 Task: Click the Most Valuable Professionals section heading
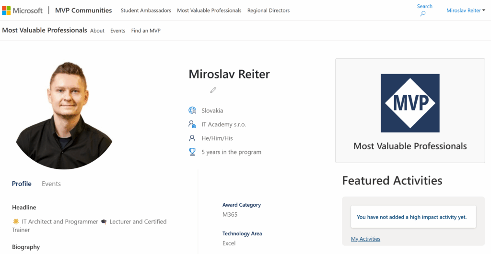(x=45, y=30)
